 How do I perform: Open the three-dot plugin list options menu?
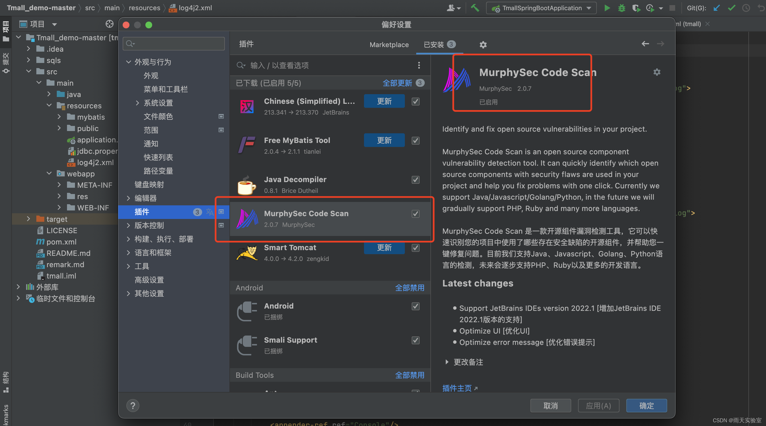click(x=419, y=65)
